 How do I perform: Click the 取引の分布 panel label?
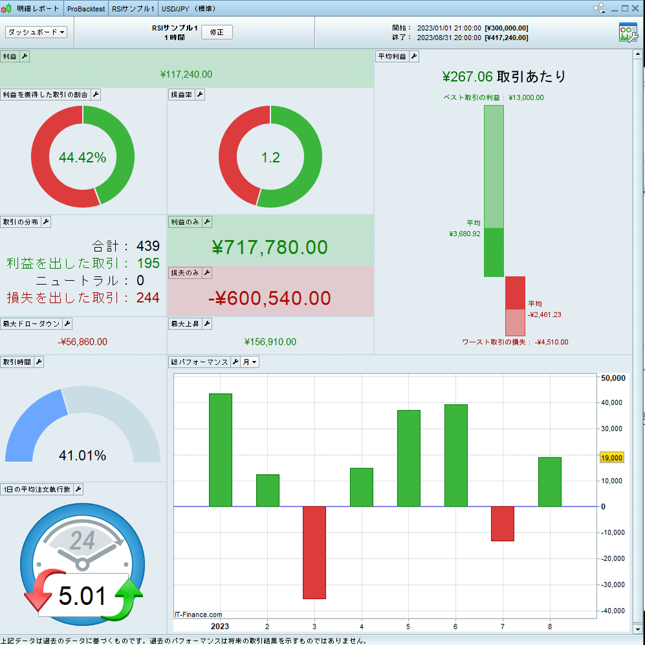click(21, 222)
